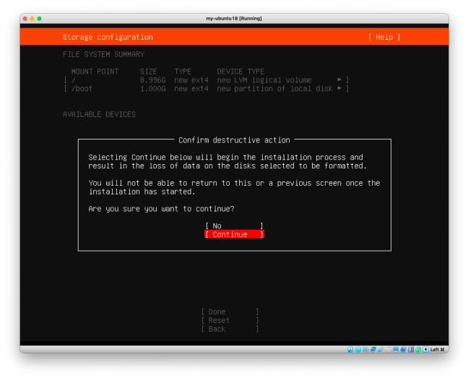Click the 'FILE SYSTEM SUMMARY' heading
468x378 pixels.
pyautogui.click(x=103, y=54)
